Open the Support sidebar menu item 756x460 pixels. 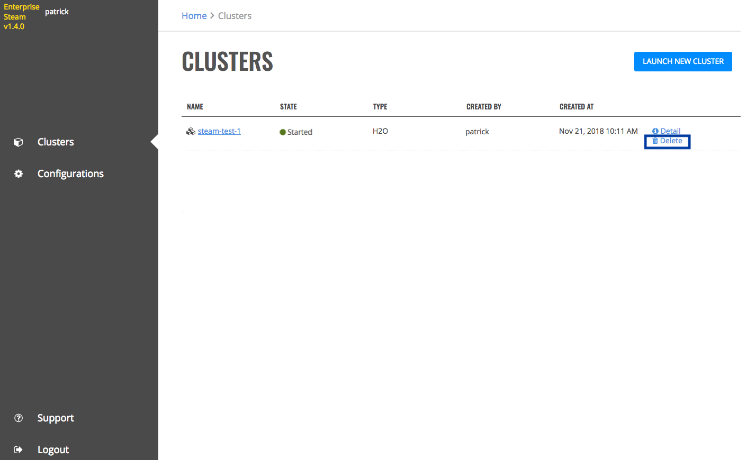point(56,418)
